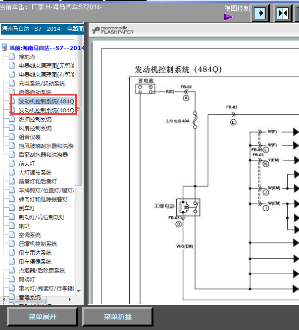The width and height of the screenshot is (299, 330).
Task: Click the purple arrow under 视图控制
Action: click(x=229, y=17)
